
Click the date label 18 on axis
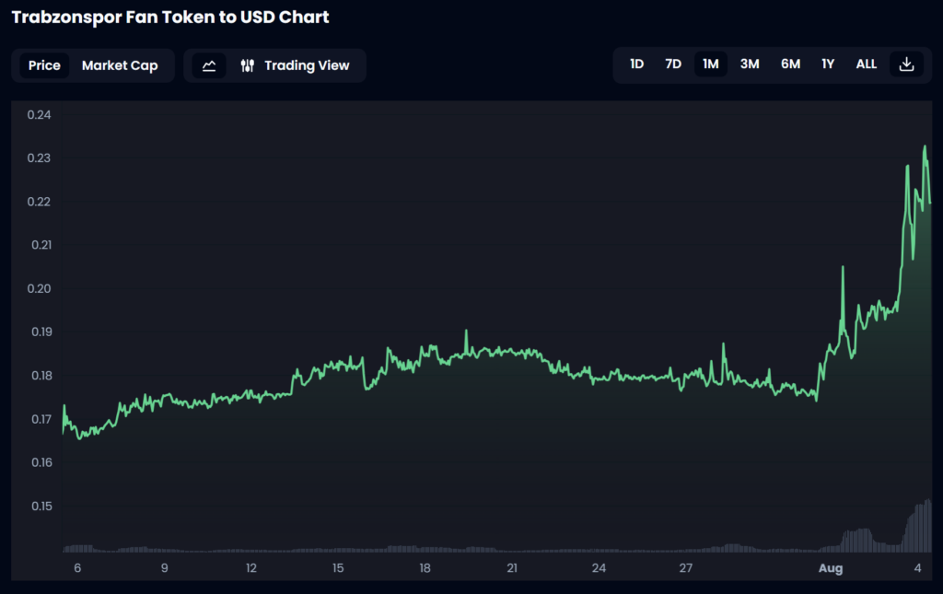pos(425,568)
